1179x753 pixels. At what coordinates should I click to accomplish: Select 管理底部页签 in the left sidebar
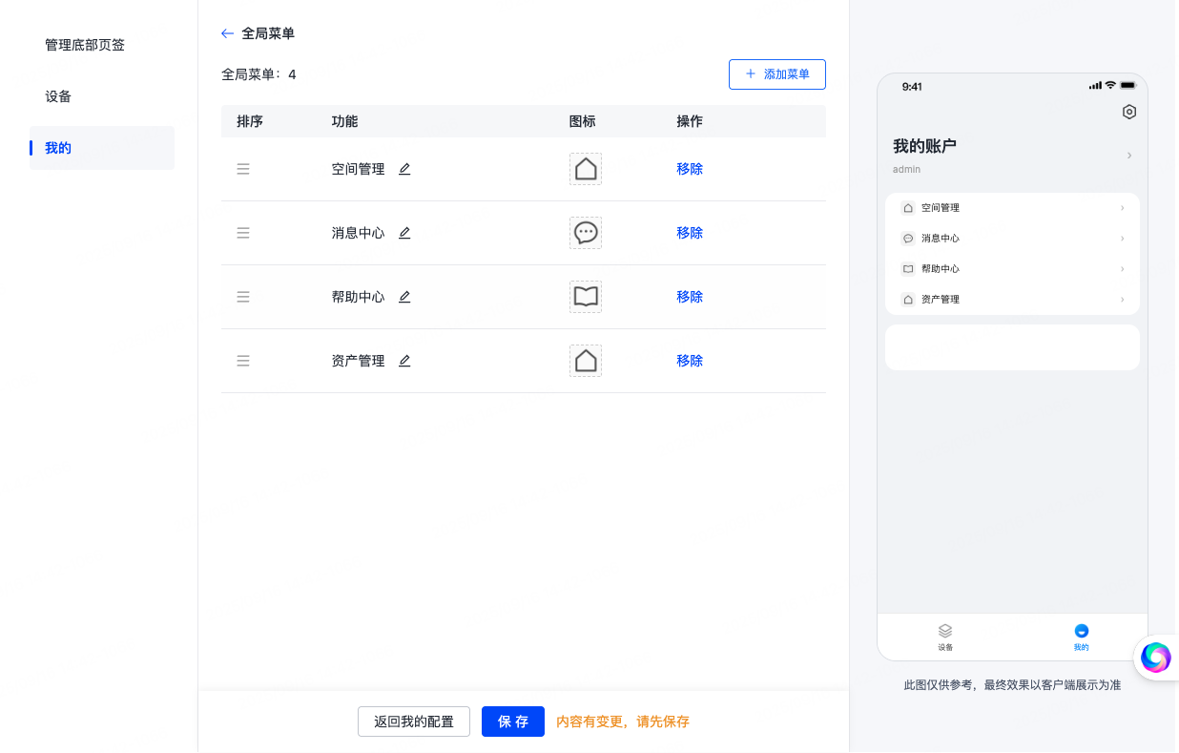(x=85, y=45)
